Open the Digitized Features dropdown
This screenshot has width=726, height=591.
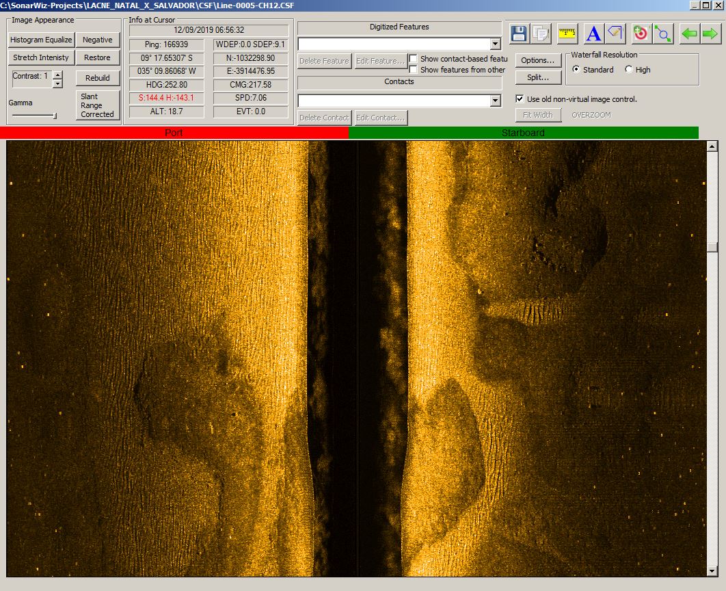point(496,44)
